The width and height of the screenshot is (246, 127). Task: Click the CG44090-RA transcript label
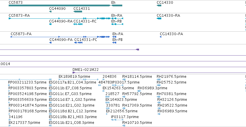[61, 21]
